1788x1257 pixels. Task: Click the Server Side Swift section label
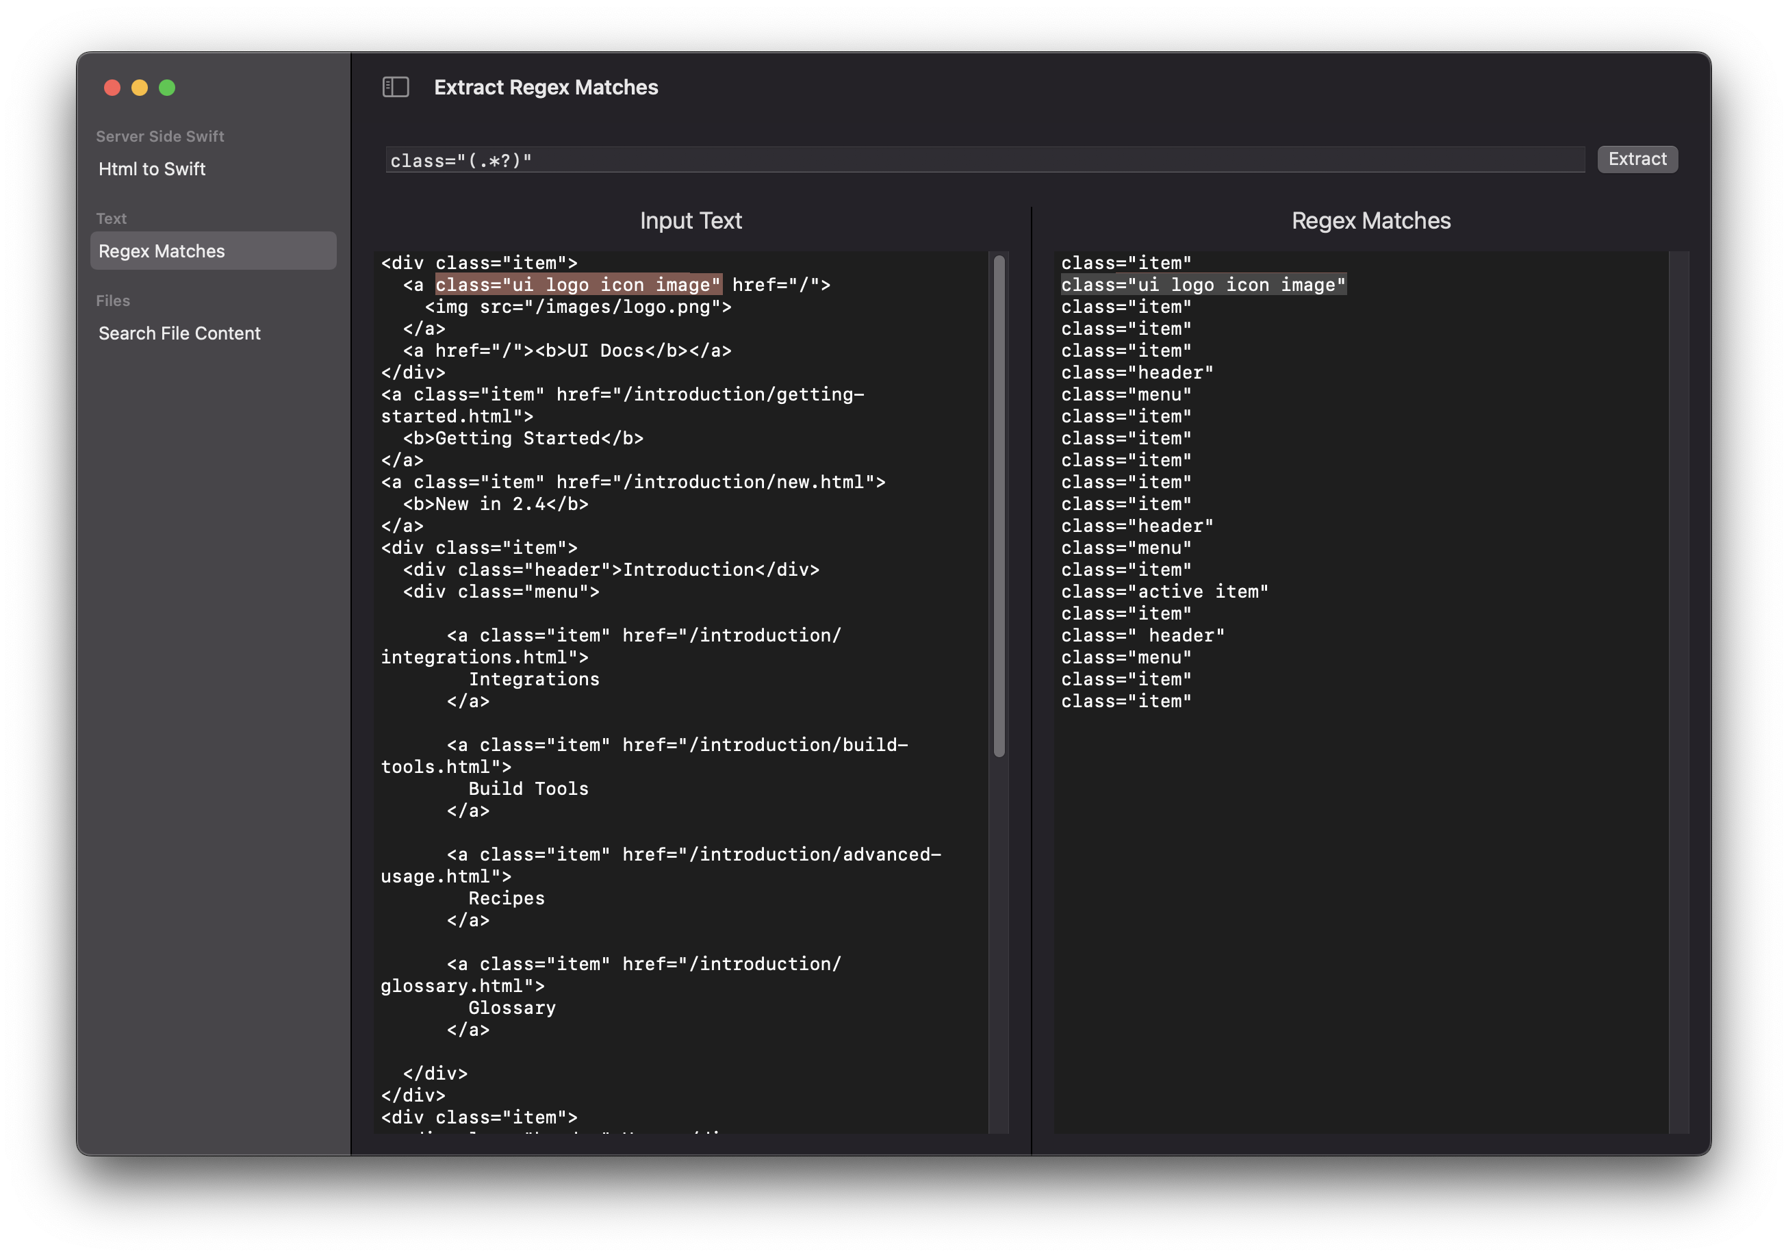click(159, 136)
